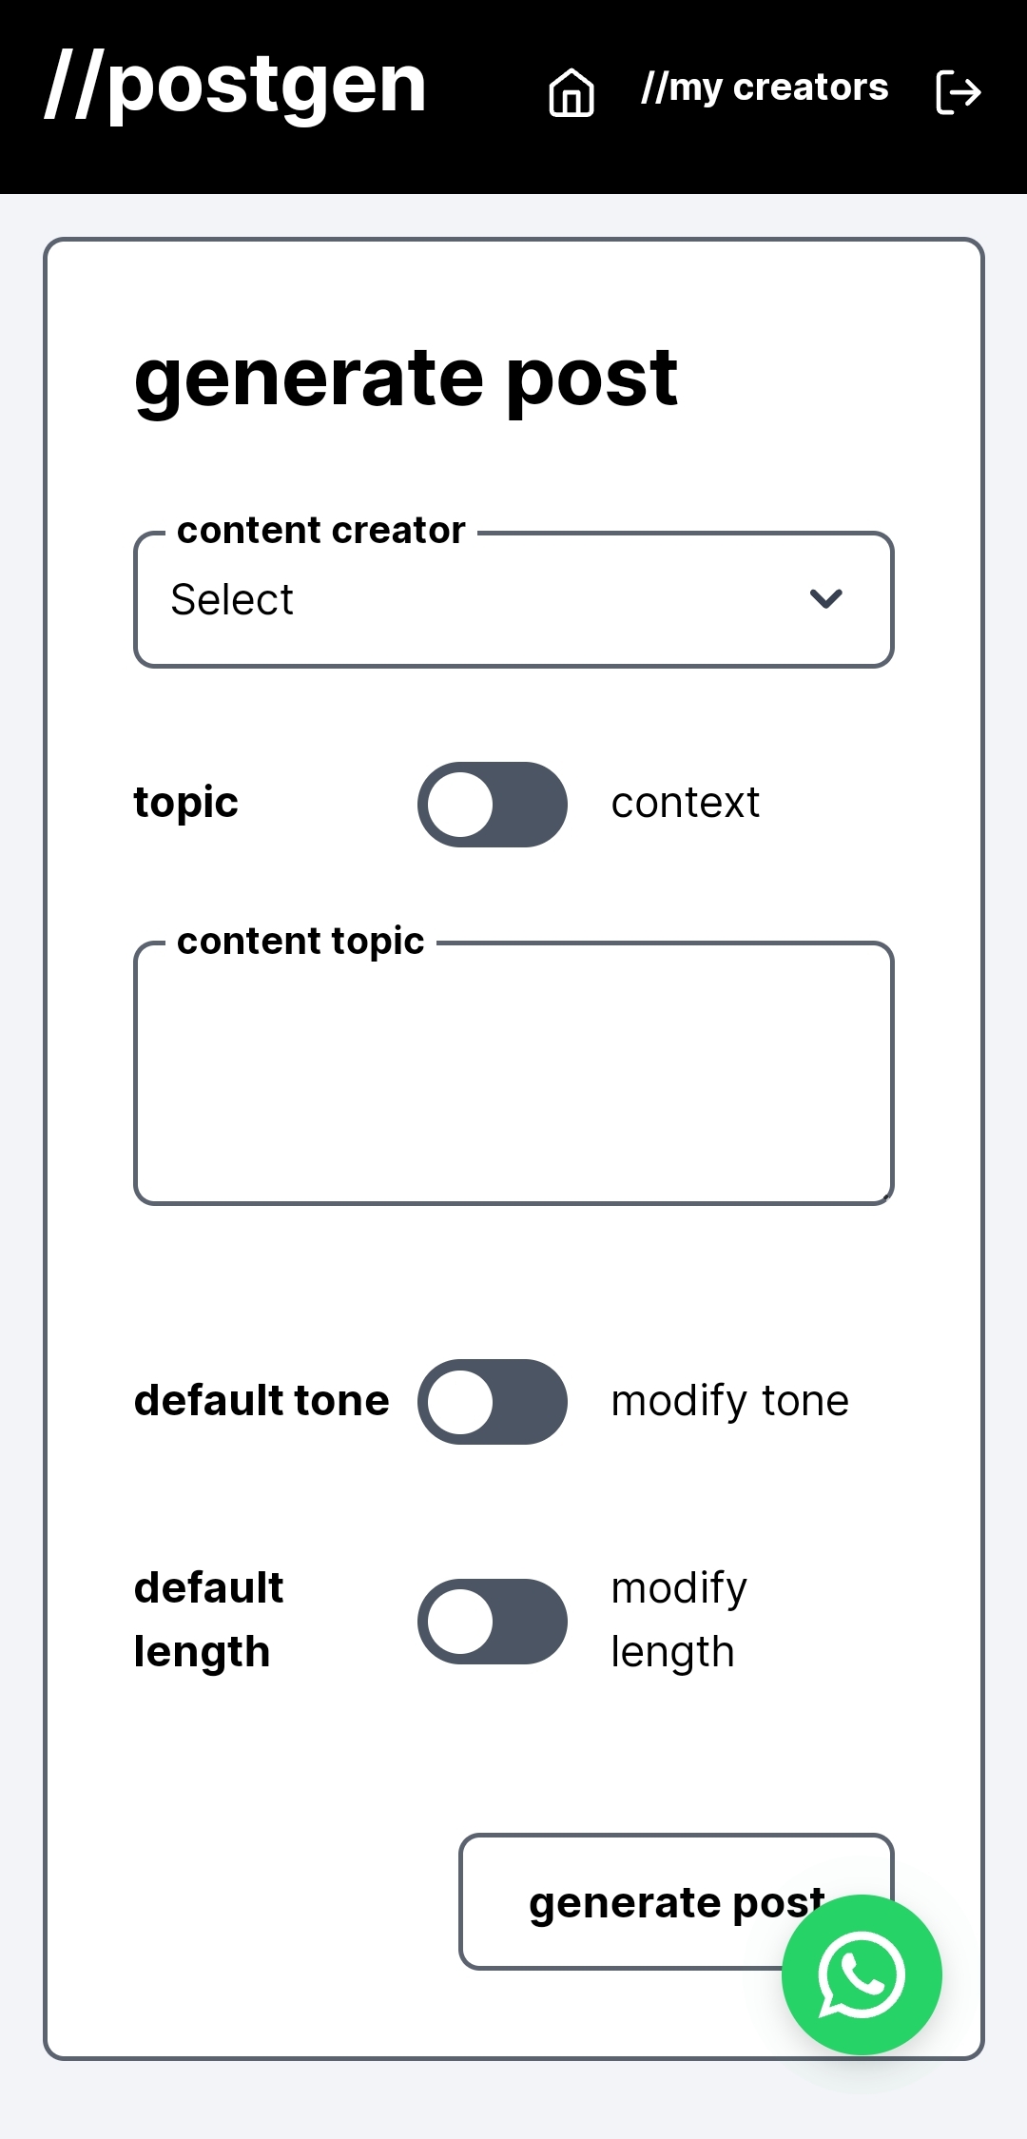Click the //postgen logo
Image resolution: width=1027 pixels, height=2139 pixels.
[236, 86]
